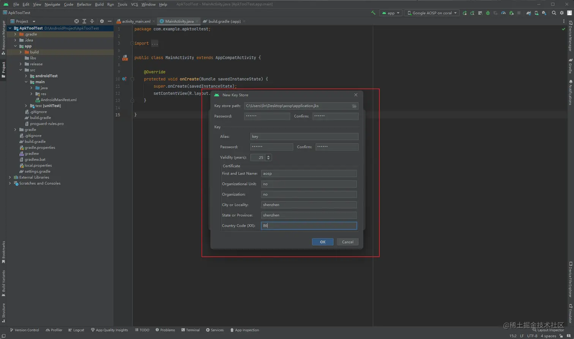Collapse the androidTest folder node
Image resolution: width=574 pixels, height=339 pixels.
[x=26, y=76]
